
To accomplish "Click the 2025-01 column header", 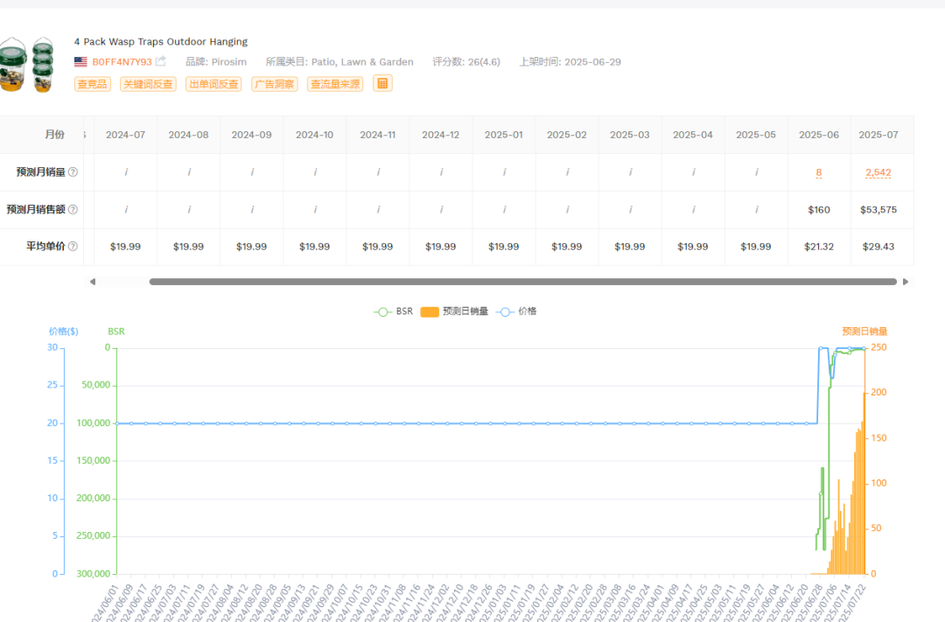I will [x=504, y=135].
